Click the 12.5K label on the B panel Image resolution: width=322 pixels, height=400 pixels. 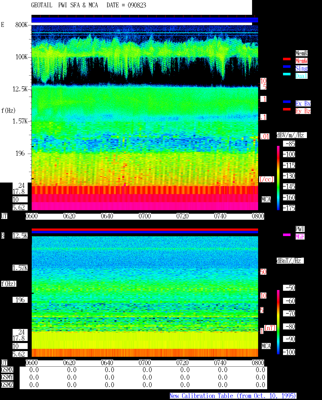20,236
